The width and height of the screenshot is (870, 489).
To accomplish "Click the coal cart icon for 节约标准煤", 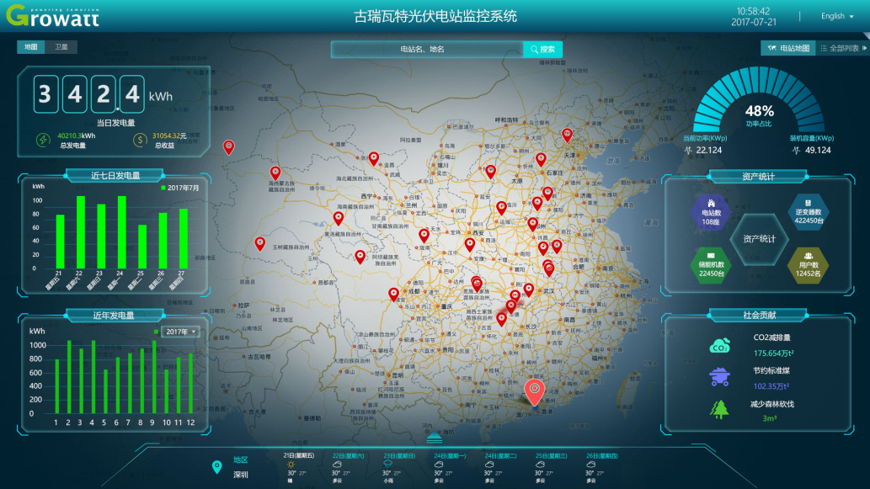I will coord(719,378).
